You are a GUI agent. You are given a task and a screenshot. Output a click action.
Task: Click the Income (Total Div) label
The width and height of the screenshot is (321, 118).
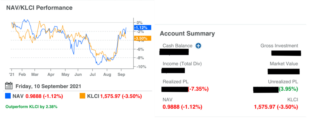(x=182, y=64)
